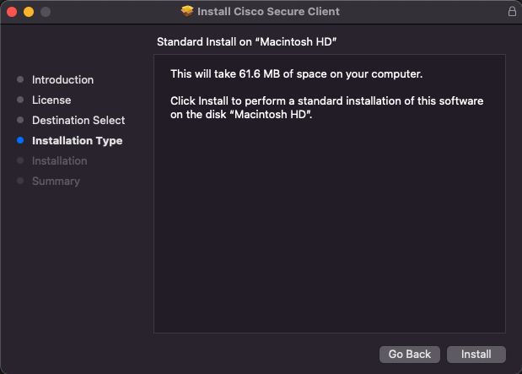
Task: Close the installer with the red button
Action: click(x=12, y=12)
